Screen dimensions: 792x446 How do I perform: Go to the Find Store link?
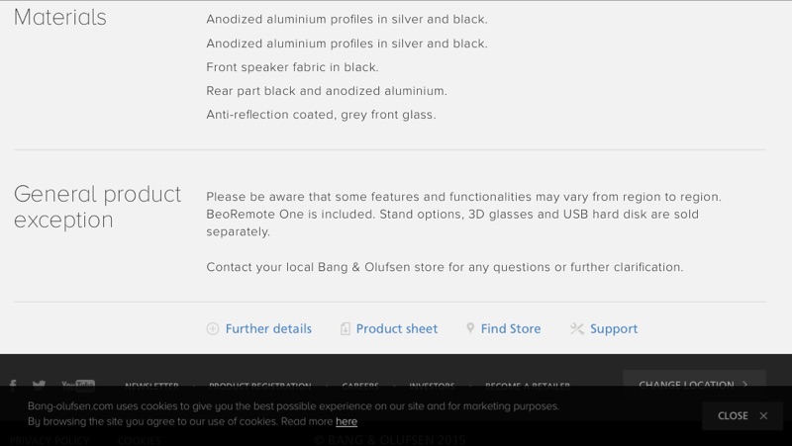(x=511, y=329)
